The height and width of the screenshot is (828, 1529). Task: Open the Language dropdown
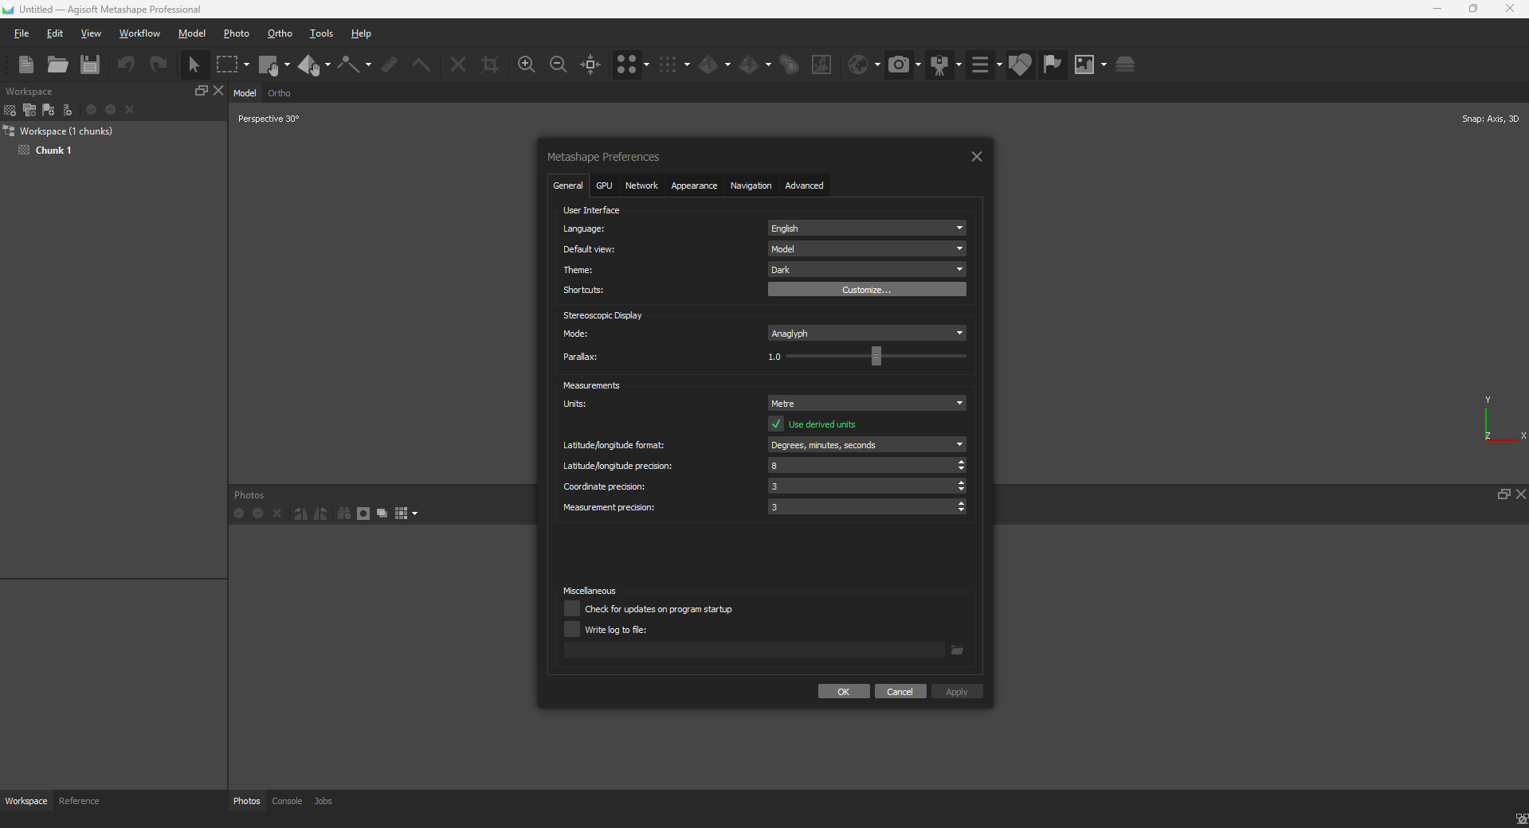[x=867, y=228]
